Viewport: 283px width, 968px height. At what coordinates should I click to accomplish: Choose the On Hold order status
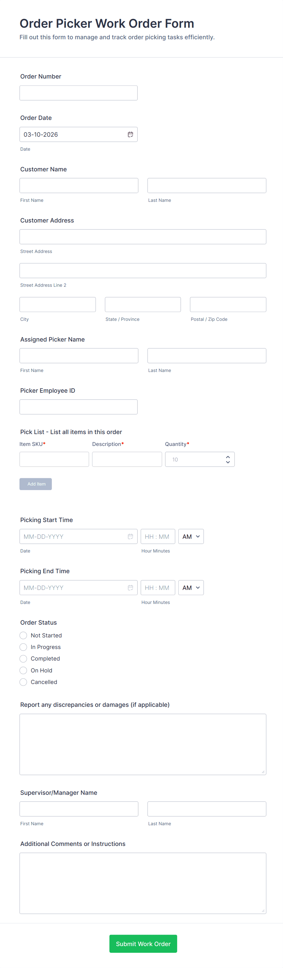click(23, 670)
